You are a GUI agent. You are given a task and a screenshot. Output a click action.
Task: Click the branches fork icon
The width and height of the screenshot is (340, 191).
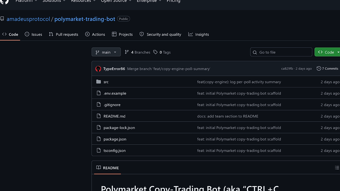(x=127, y=52)
